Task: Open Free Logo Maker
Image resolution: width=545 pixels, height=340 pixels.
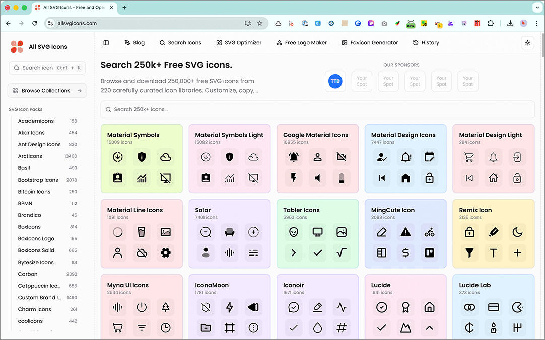Action: point(301,43)
